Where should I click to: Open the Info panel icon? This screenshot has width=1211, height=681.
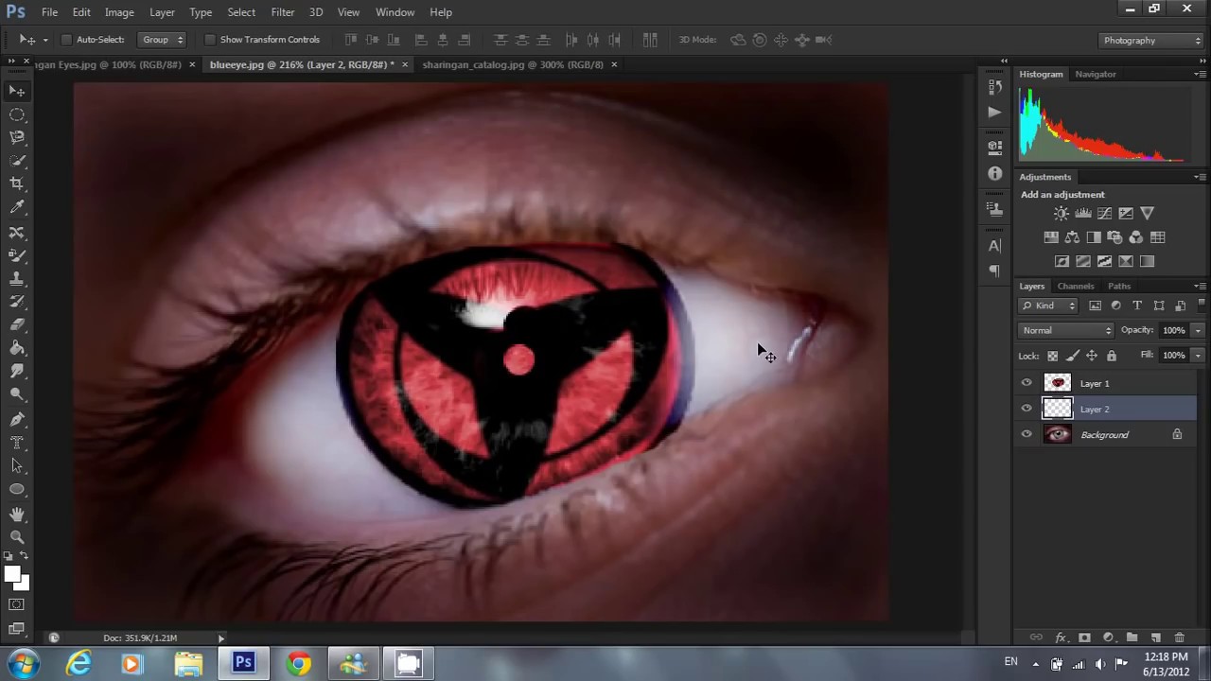[x=994, y=174]
